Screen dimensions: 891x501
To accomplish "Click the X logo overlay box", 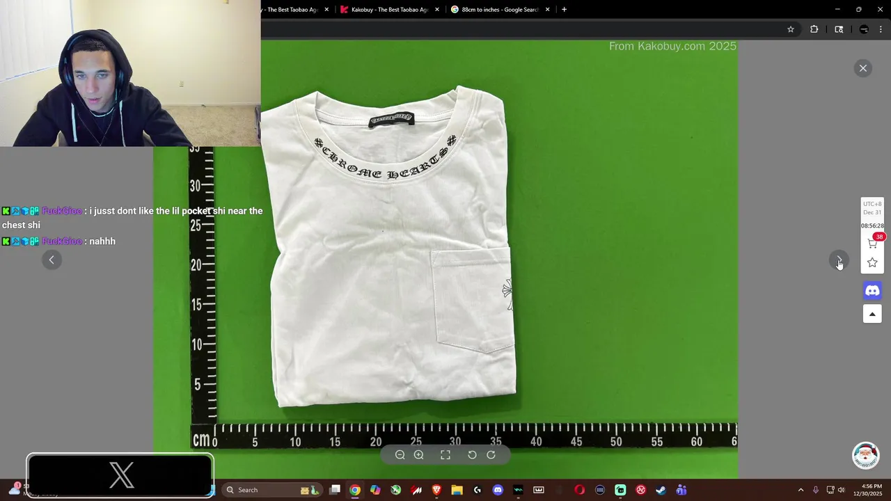I will (120, 475).
